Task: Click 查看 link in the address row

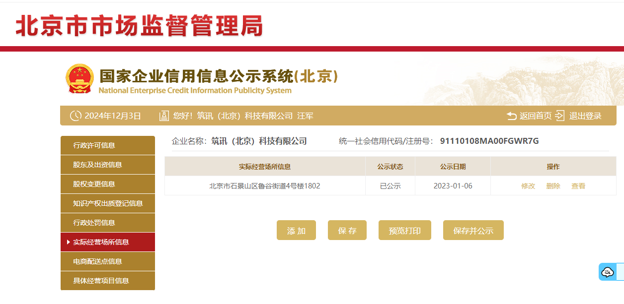Action: (578, 186)
